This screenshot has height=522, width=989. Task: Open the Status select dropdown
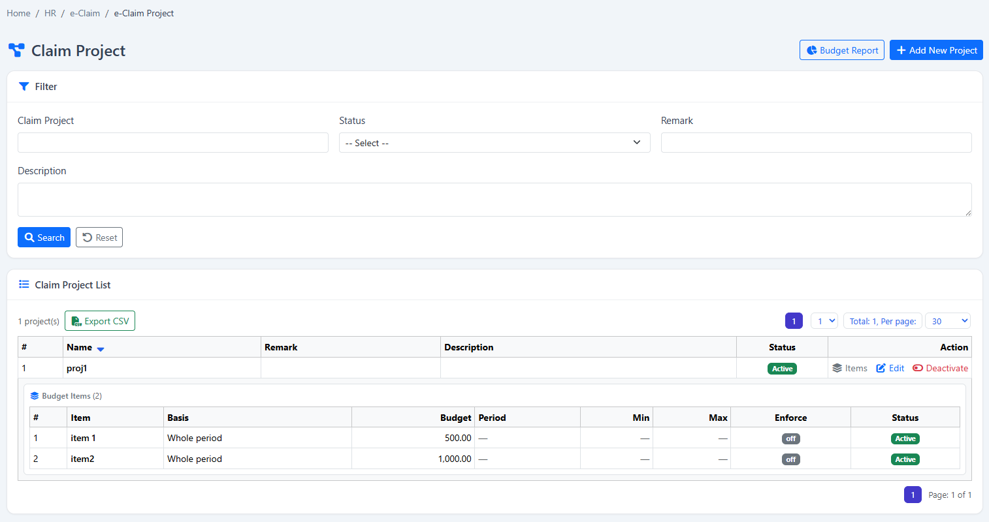(x=494, y=143)
